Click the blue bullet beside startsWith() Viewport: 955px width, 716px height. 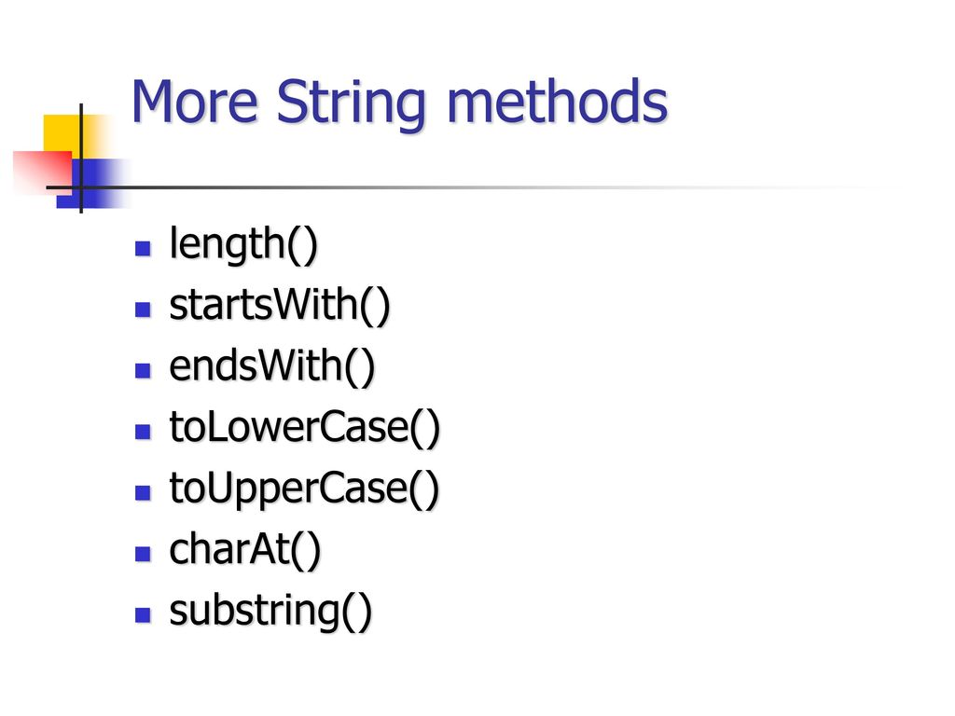coord(143,310)
